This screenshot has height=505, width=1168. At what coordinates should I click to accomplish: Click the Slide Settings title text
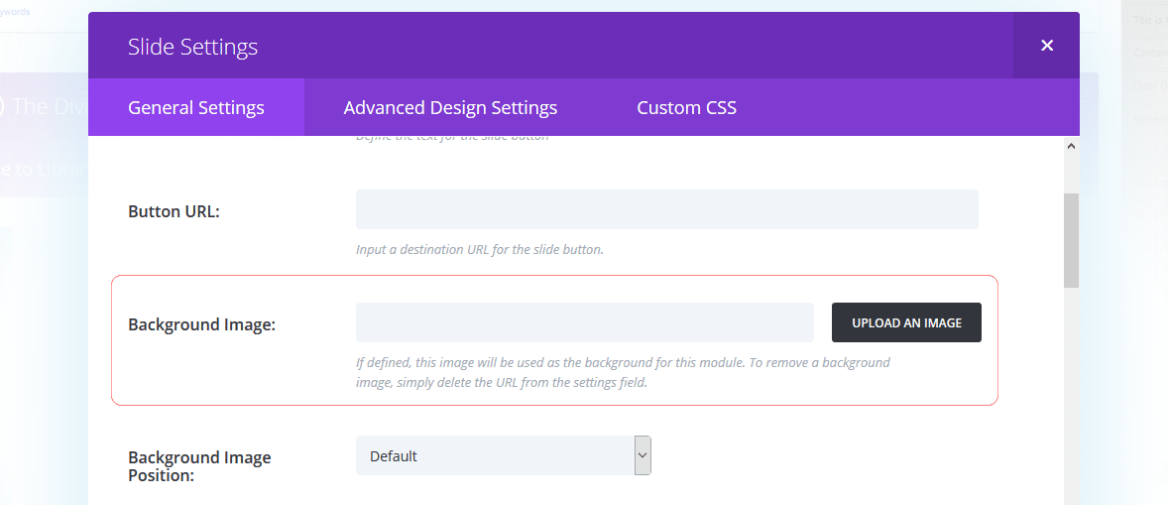point(193,47)
